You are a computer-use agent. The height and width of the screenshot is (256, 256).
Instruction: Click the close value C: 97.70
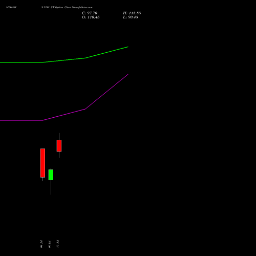click(x=90, y=13)
